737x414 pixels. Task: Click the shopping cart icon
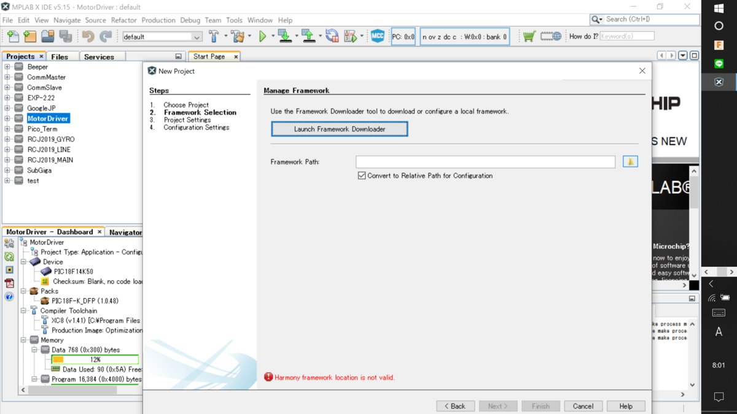pos(529,37)
